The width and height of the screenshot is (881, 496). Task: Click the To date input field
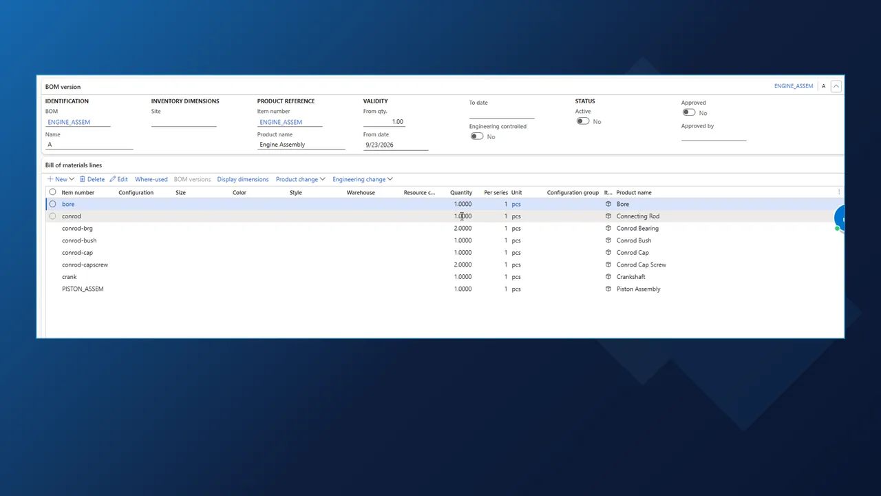coord(502,114)
